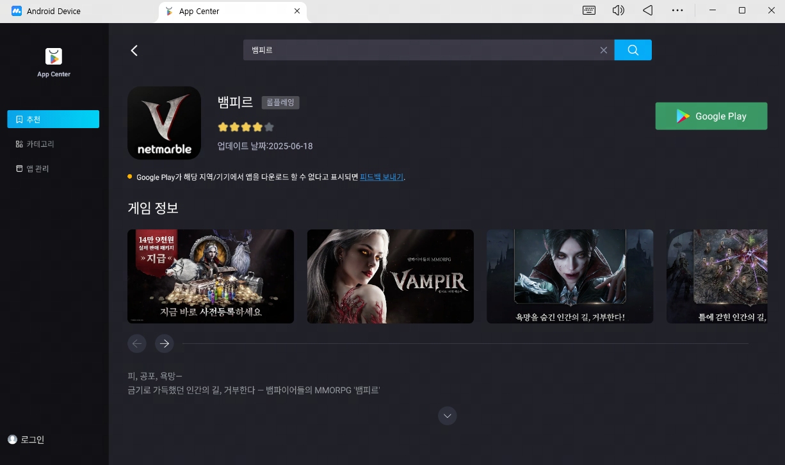Open the VAMPIR logo screenshot thumbnail
The image size is (785, 465).
390,276
